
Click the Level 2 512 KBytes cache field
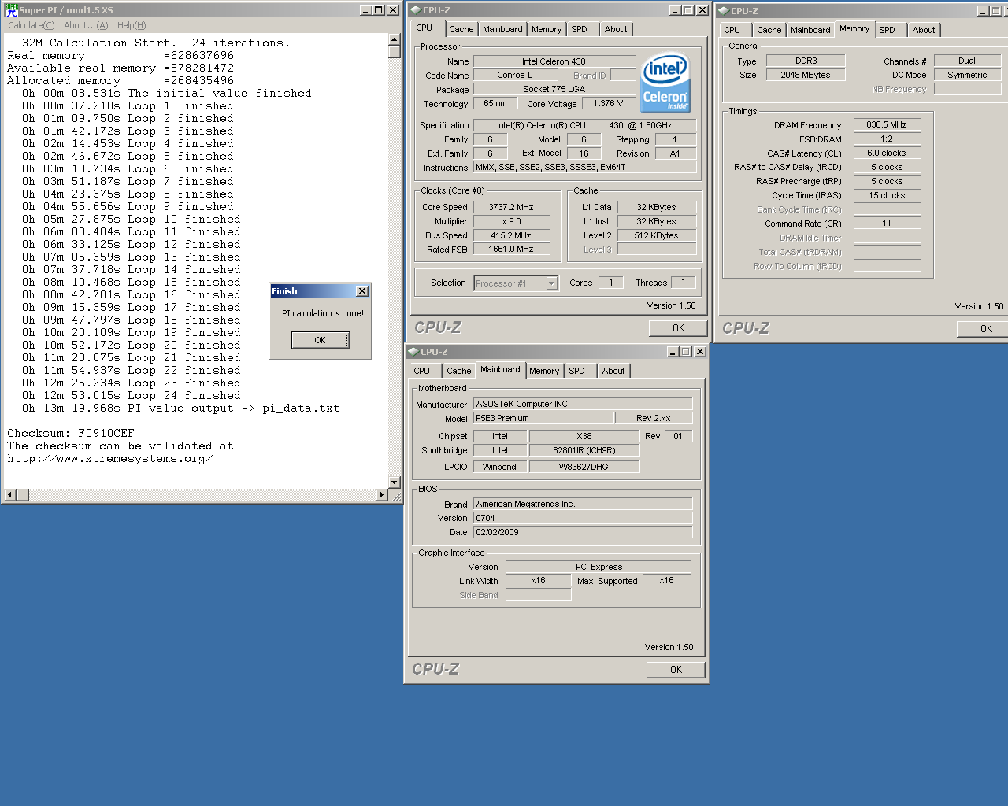tap(656, 235)
